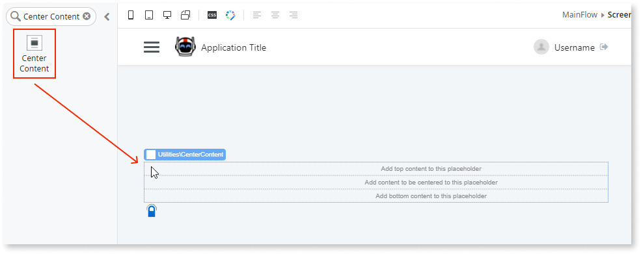The image size is (641, 254).
Task: Switch preview to phone device
Action: click(x=131, y=15)
